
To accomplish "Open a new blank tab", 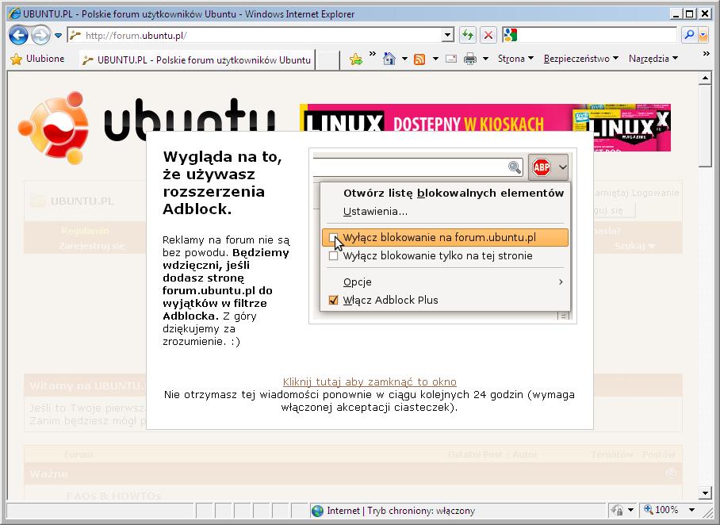I will [x=327, y=60].
